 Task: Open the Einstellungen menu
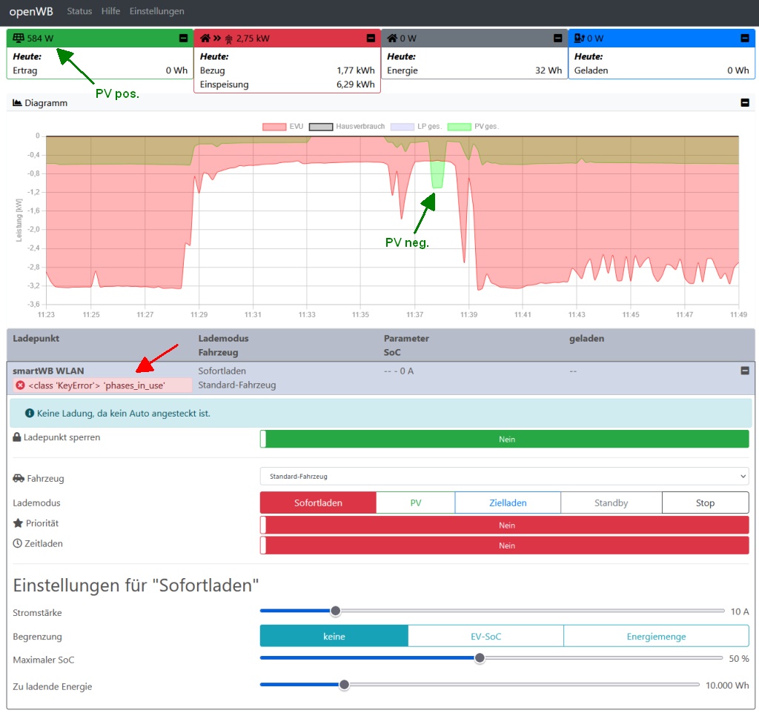tap(156, 11)
